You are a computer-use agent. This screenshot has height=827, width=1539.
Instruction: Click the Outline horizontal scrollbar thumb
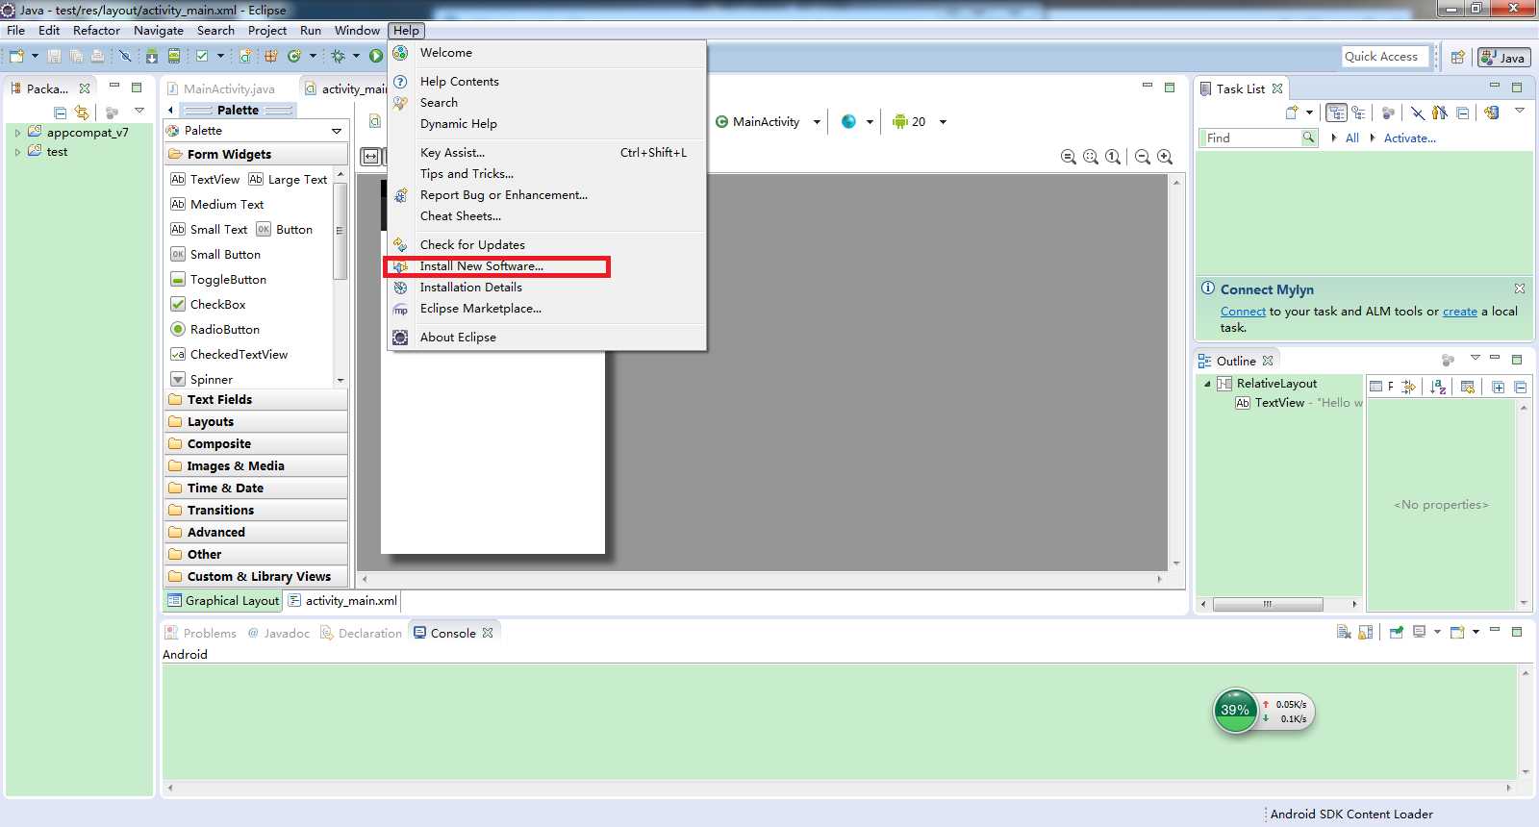pyautogui.click(x=1268, y=604)
